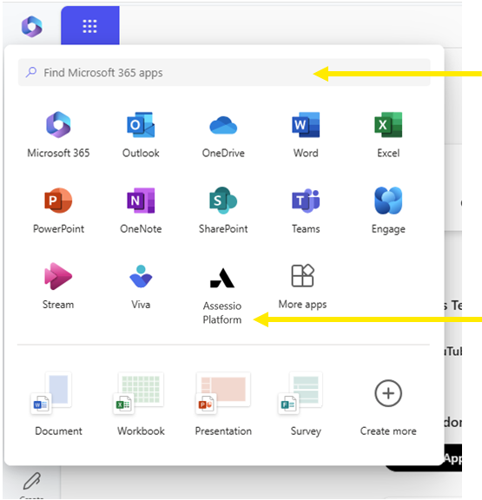Launch Word from the launcher
Image resolution: width=482 pixels, height=500 pixels.
[306, 135]
